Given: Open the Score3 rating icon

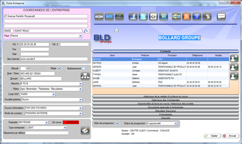Looking at the screenshot, I should pyautogui.click(x=119, y=16).
